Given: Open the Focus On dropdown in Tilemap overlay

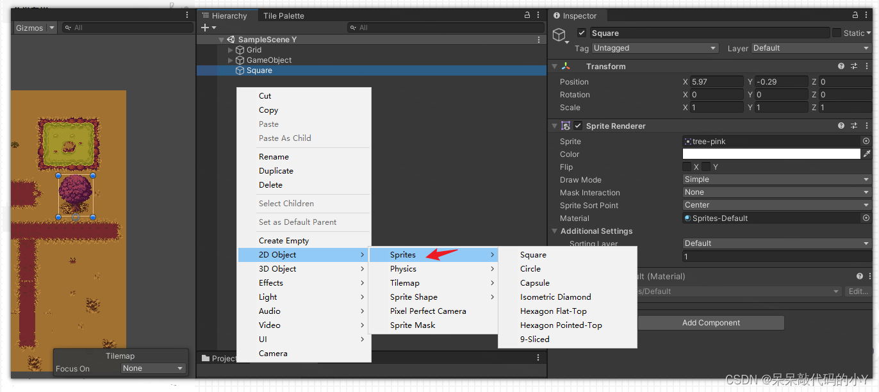Looking at the screenshot, I should [x=153, y=368].
